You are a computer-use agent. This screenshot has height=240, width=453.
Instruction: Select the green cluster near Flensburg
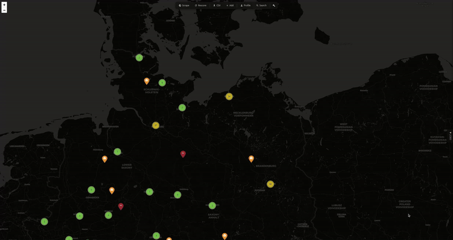pos(139,58)
